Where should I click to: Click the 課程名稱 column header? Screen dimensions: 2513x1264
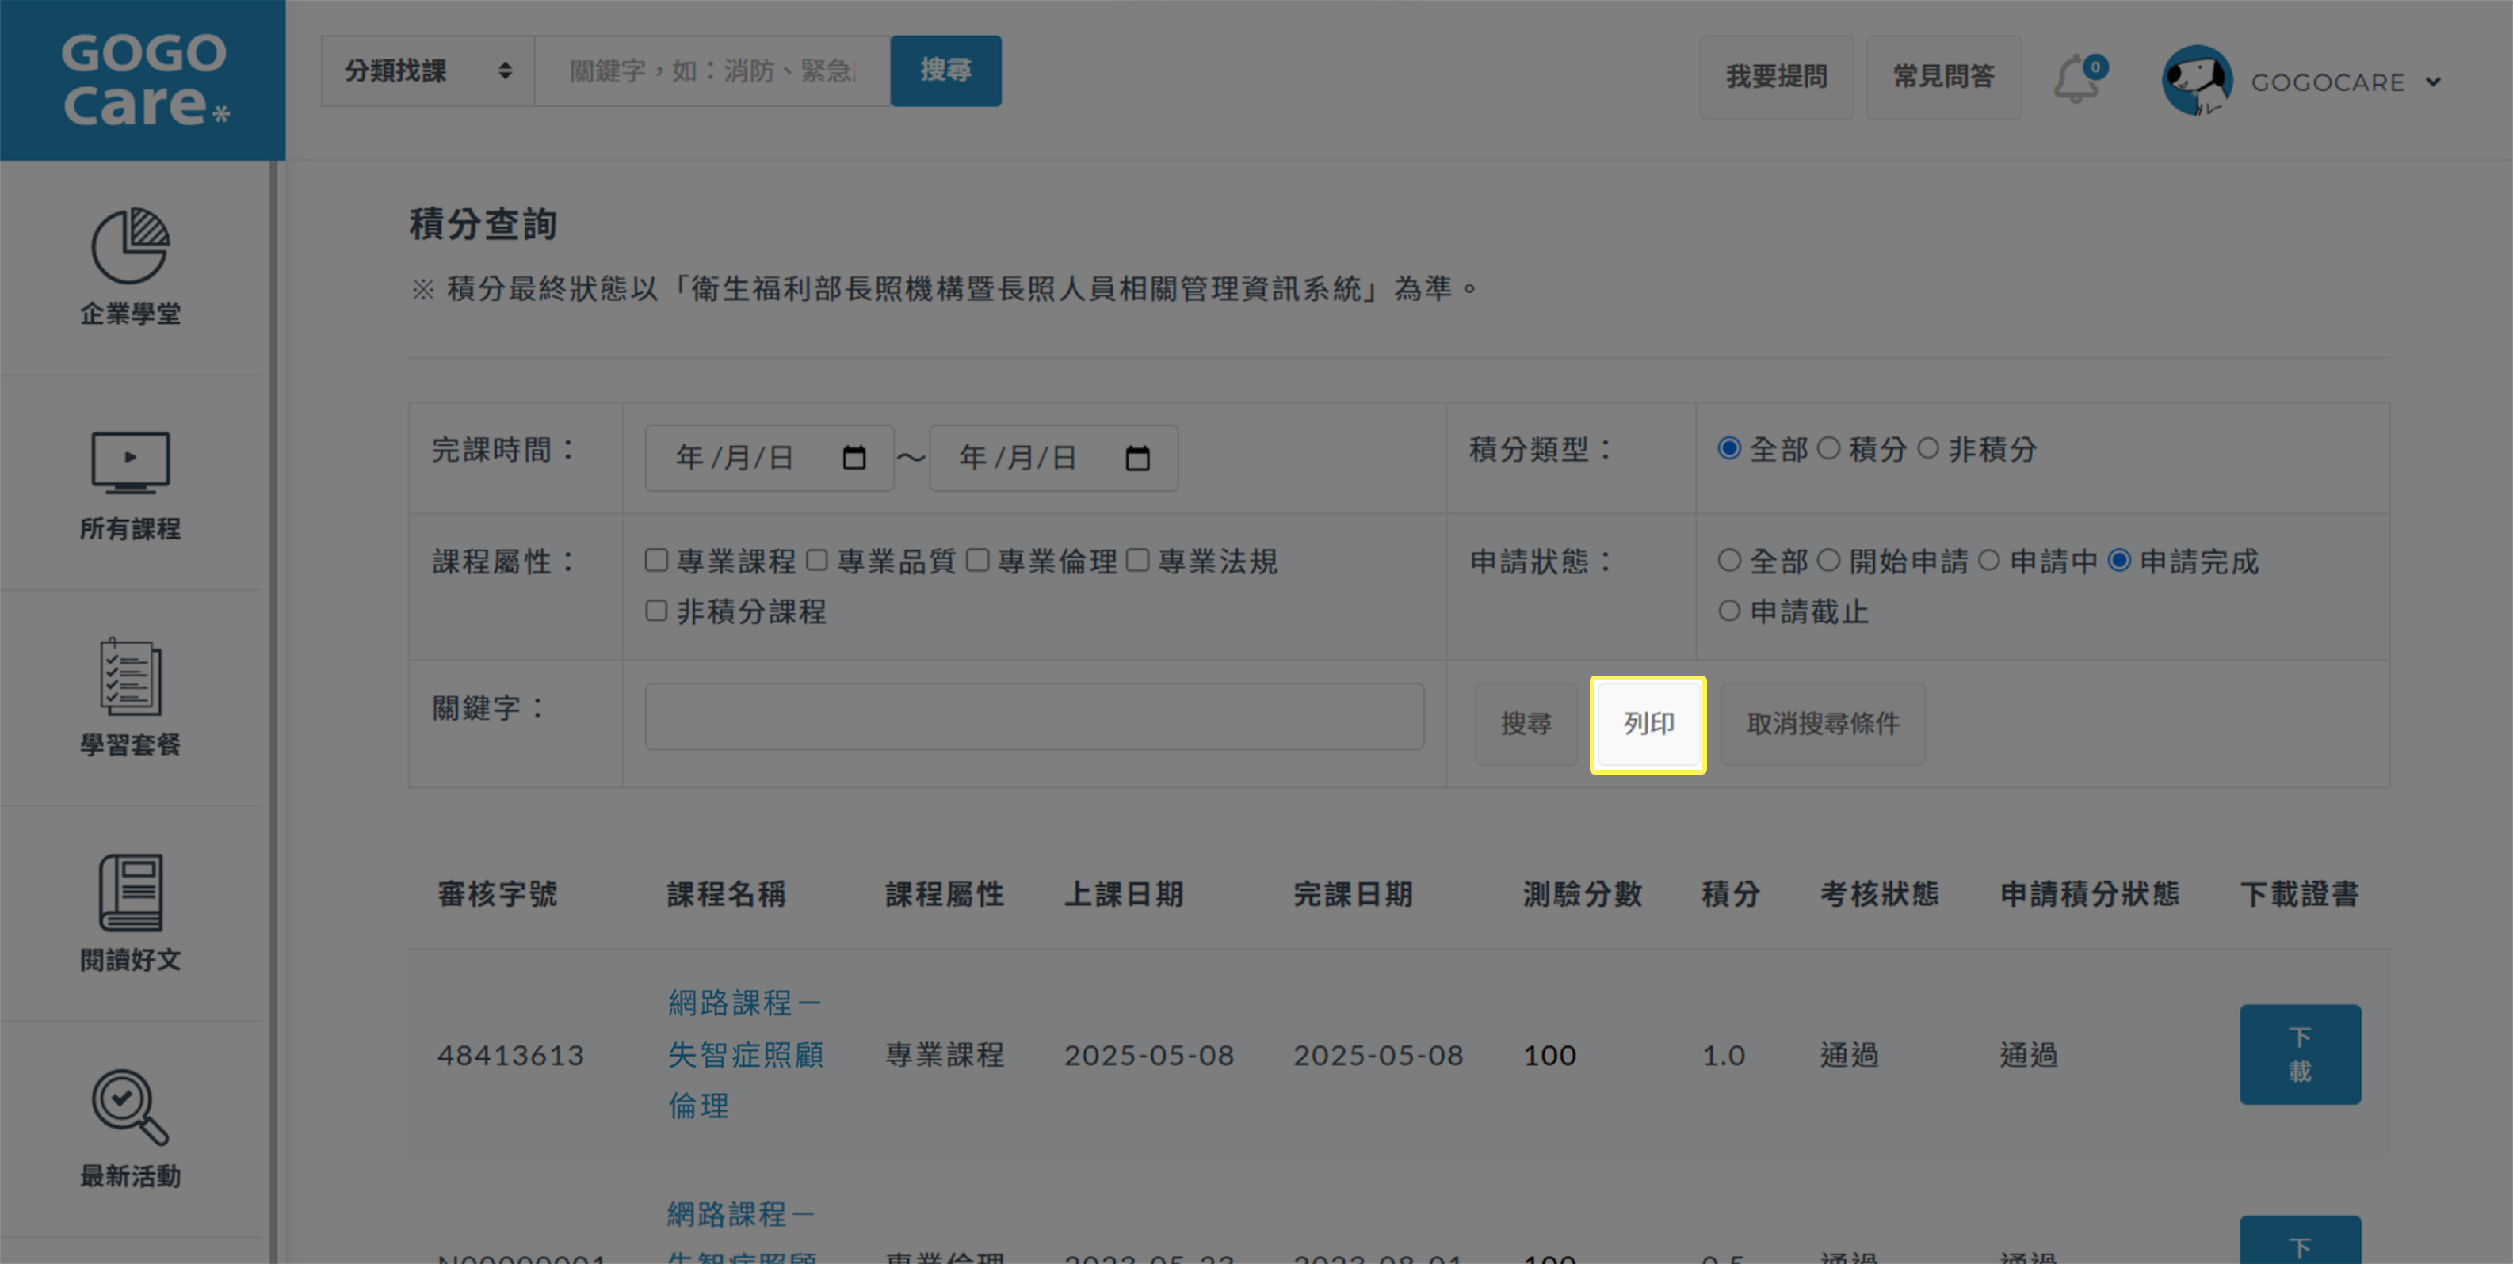pos(727,893)
